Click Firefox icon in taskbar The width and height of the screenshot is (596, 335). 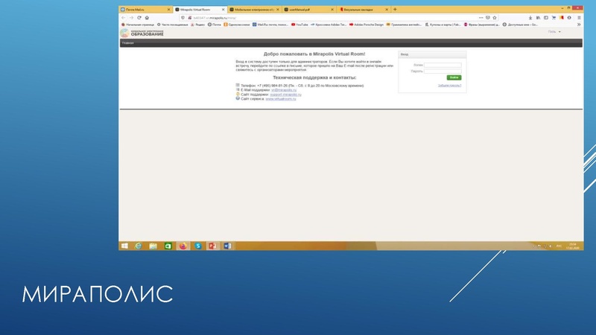tap(183, 246)
